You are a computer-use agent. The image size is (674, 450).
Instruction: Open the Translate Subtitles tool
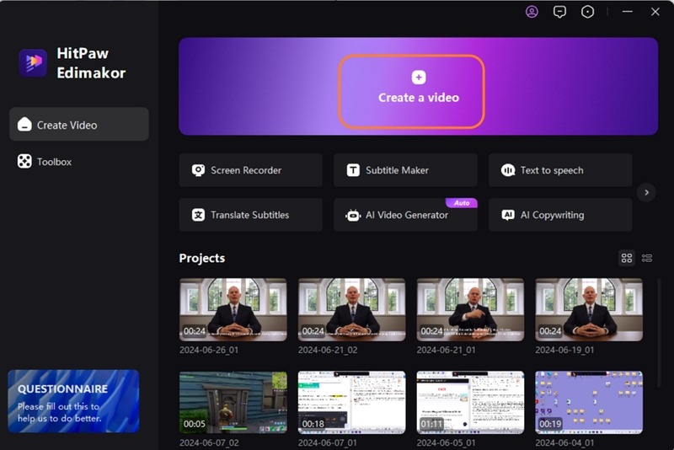250,215
